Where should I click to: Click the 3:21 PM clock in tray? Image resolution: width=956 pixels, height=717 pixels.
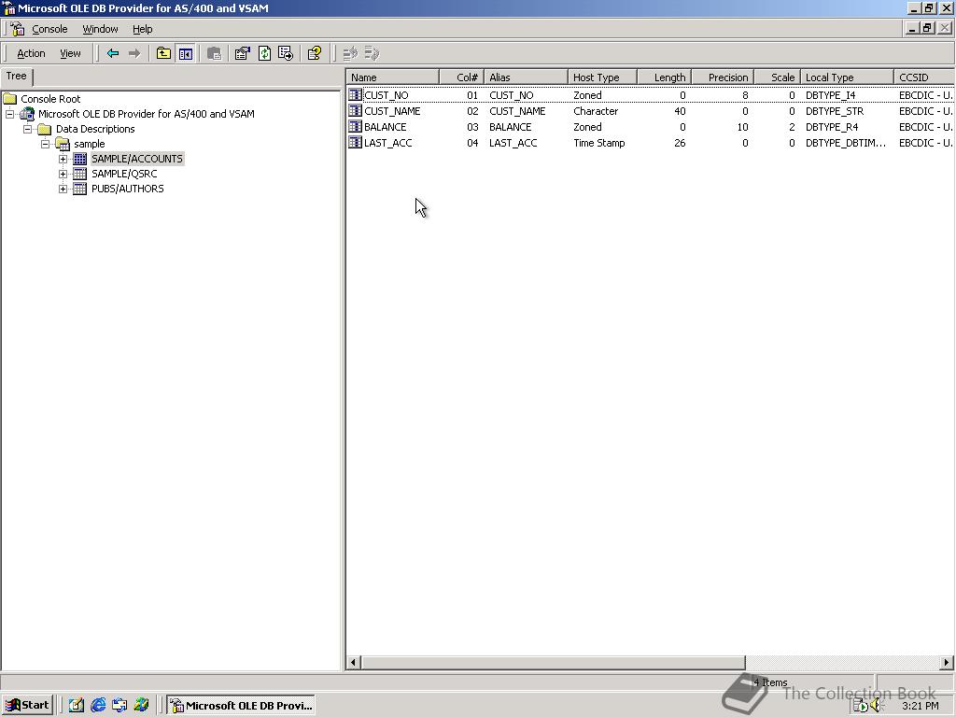coord(921,706)
